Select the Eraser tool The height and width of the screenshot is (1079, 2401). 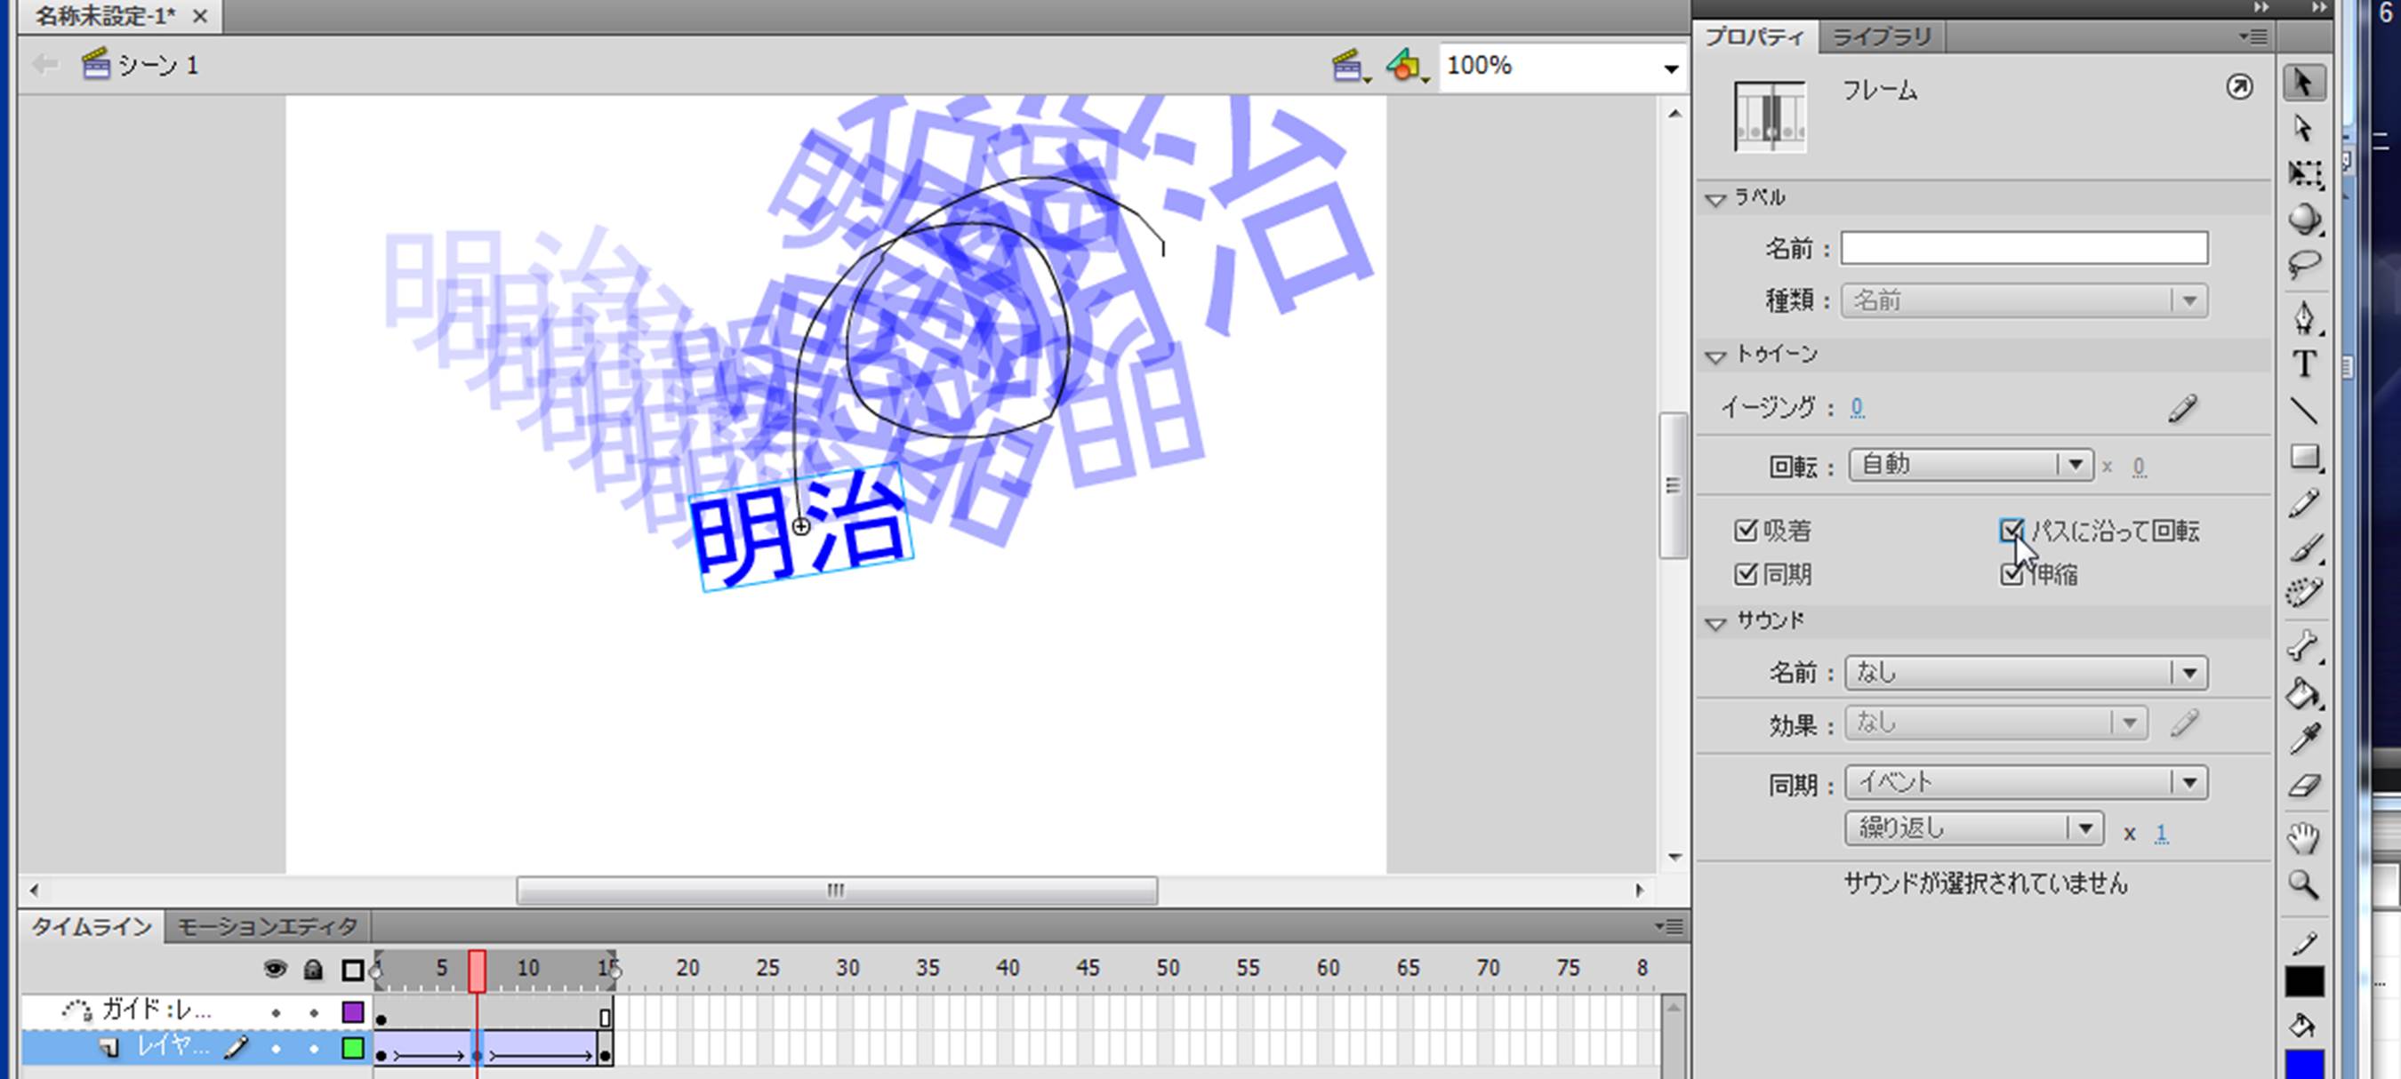(2304, 786)
